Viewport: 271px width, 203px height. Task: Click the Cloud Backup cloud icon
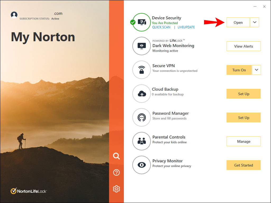coord(142,94)
